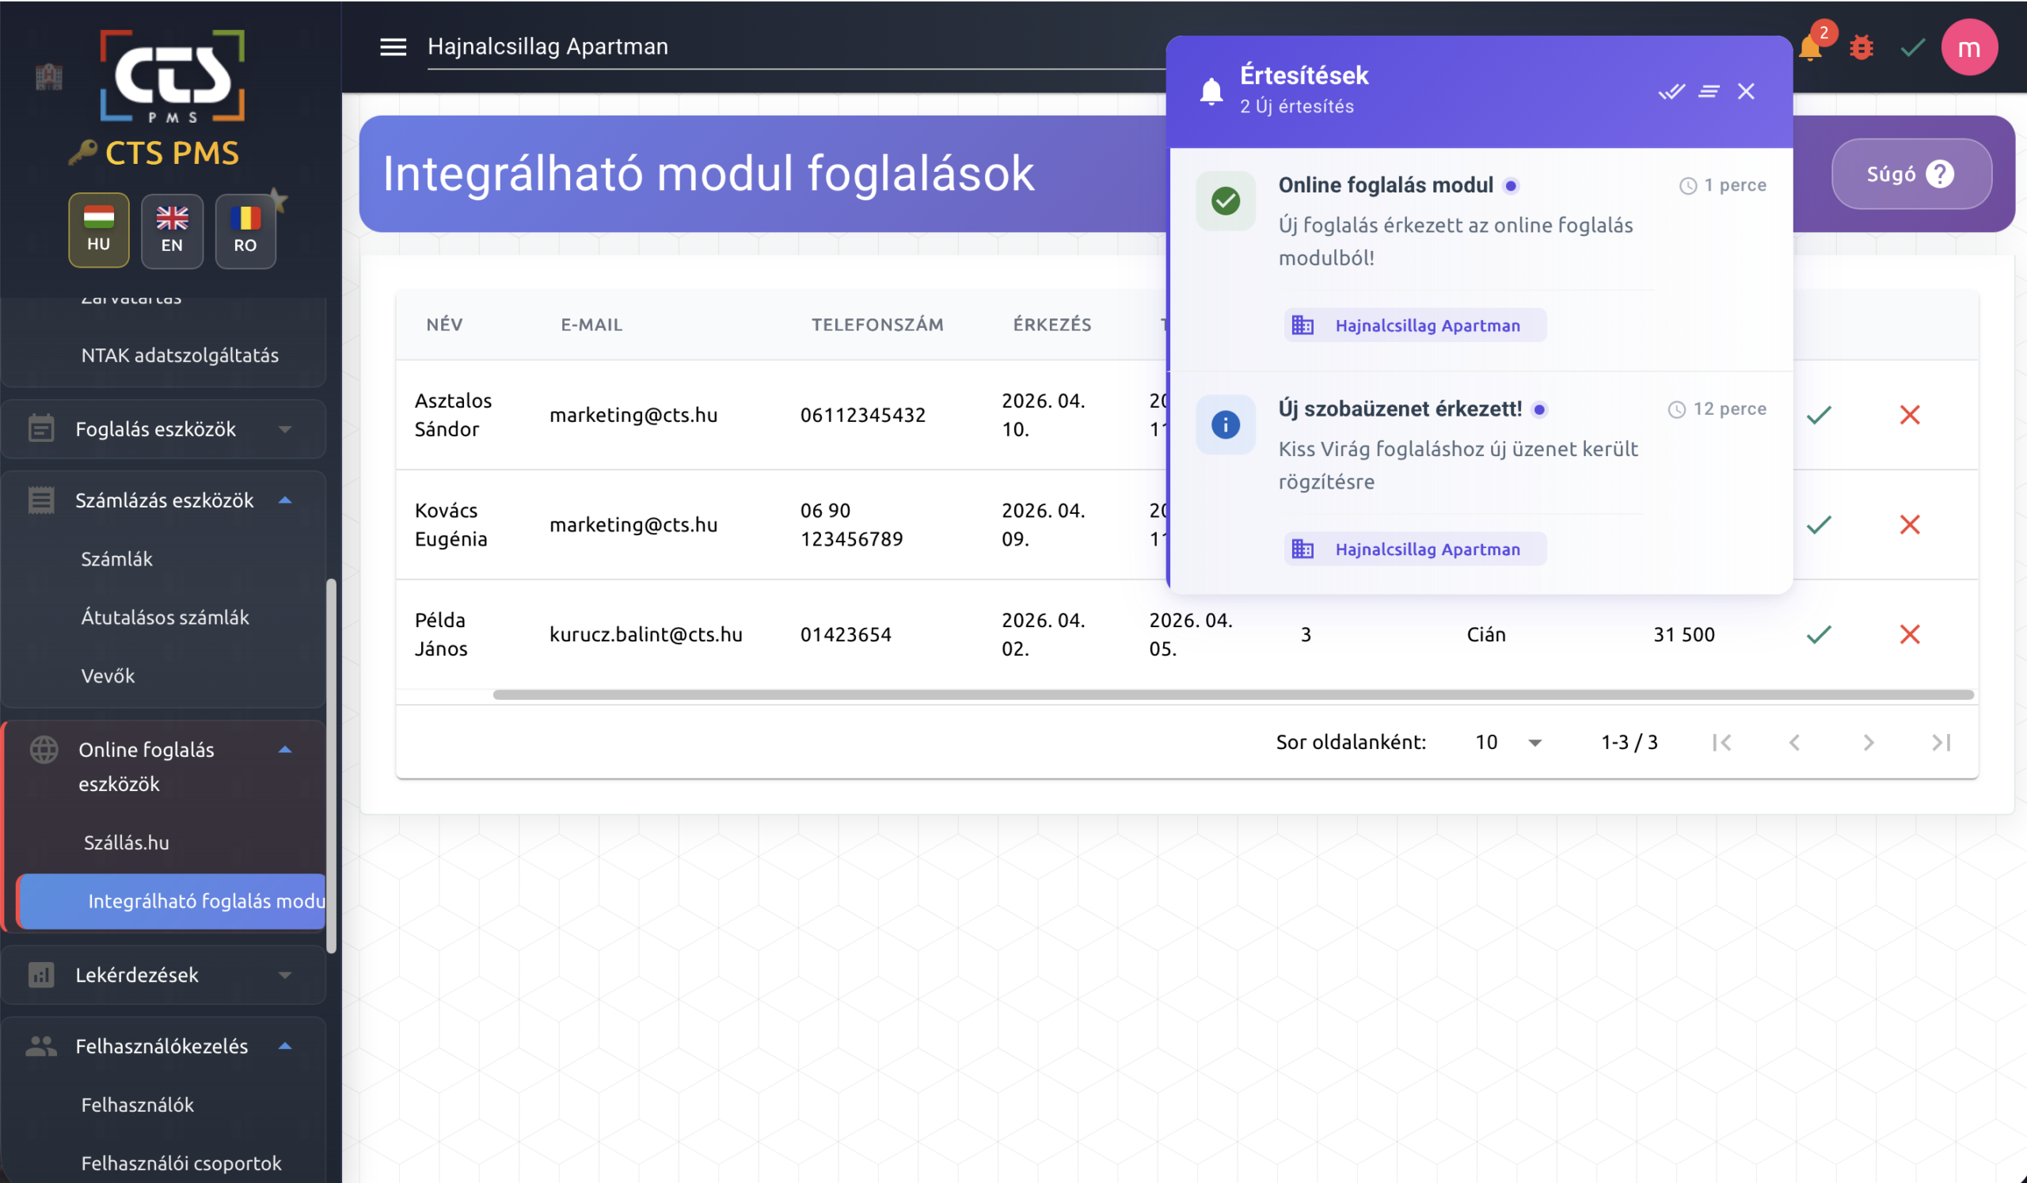Click Hajnalcsillag Apartman tag in first notification
This screenshot has height=1183, width=2027.
click(x=1415, y=325)
